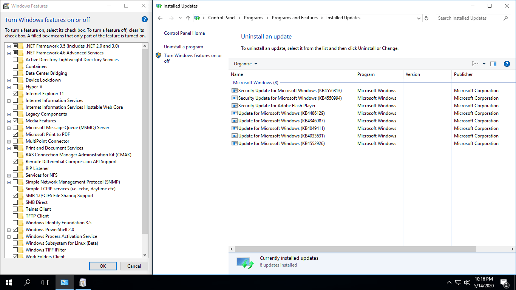This screenshot has width=516, height=290.
Task: Expand .NET Framework 4.6 Advanced Services node
Action: (x=9, y=53)
